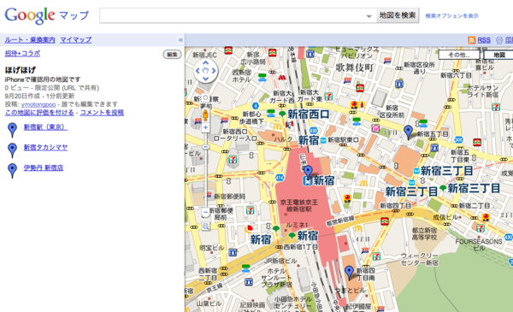This screenshot has width=513, height=312.
Task: Click この地図に評価を付ける link
Action: click(39, 113)
